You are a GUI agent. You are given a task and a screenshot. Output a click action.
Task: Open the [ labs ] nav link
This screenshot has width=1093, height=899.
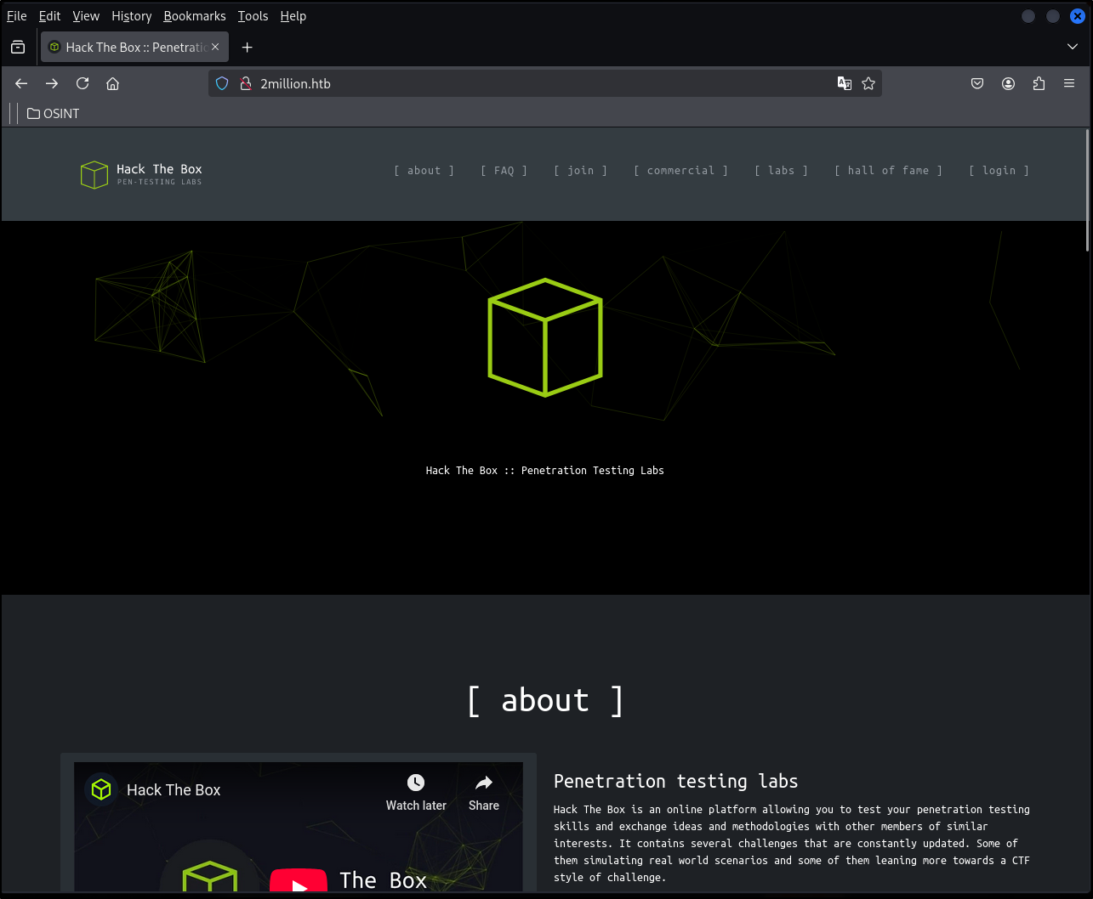781,170
